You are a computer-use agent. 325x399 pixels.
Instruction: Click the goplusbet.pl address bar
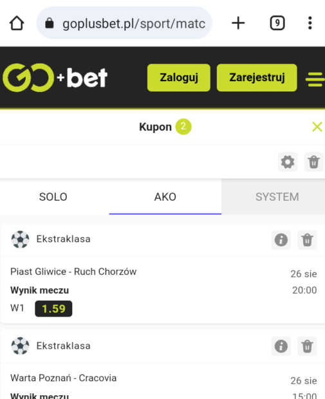[x=124, y=23]
